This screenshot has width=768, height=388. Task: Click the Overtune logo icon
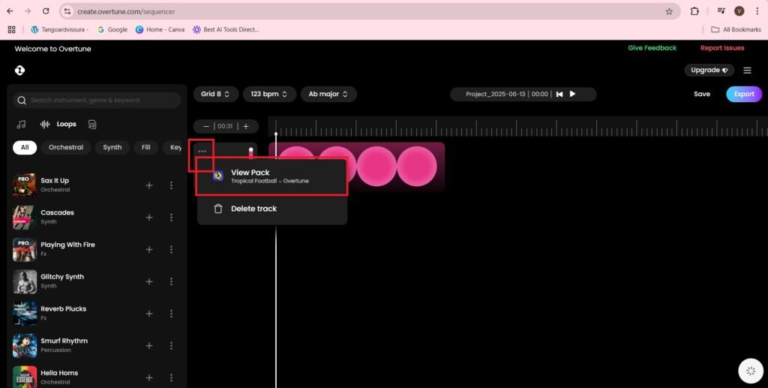point(19,71)
